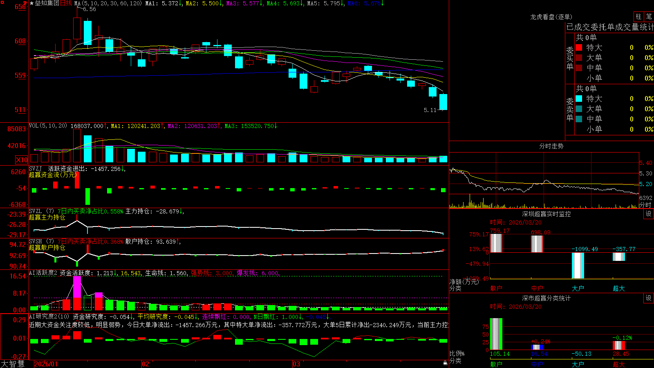Image resolution: width=654 pixels, height=368 pixels.
Task: Click the red 特大 buy-order color swatch
Action: click(579, 47)
